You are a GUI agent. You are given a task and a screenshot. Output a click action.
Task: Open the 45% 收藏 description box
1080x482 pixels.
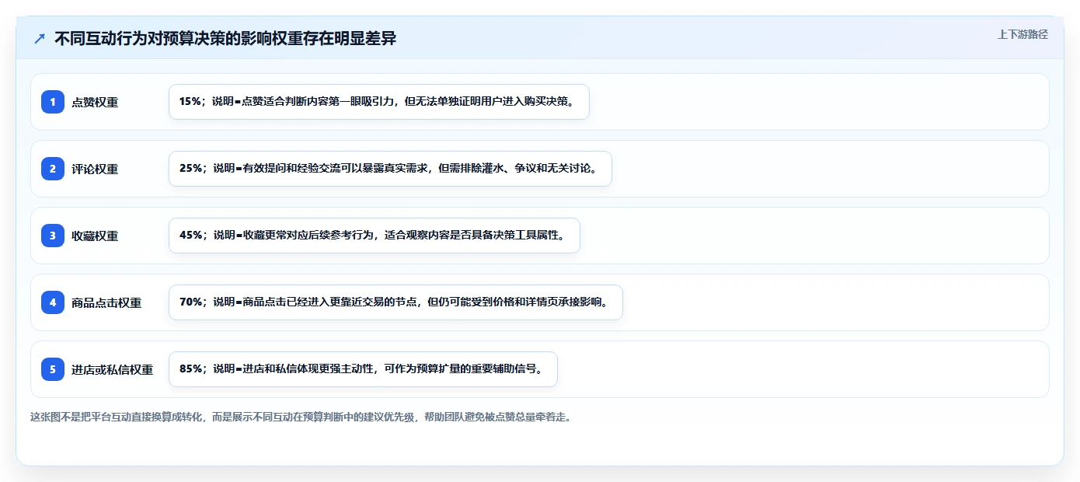click(x=375, y=236)
